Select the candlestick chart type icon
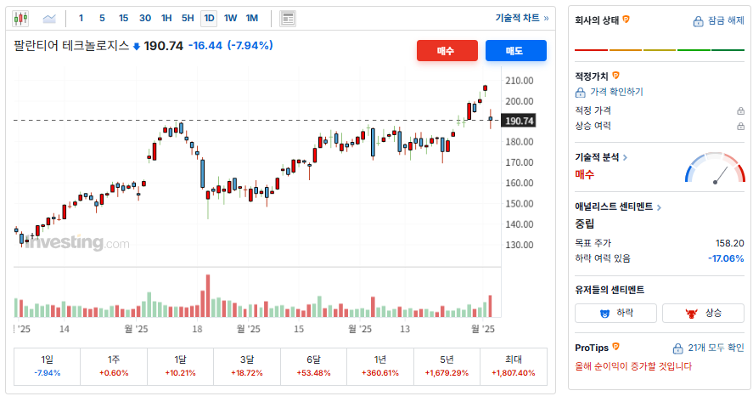Screen dimensions: 753x402 pyautogui.click(x=20, y=19)
